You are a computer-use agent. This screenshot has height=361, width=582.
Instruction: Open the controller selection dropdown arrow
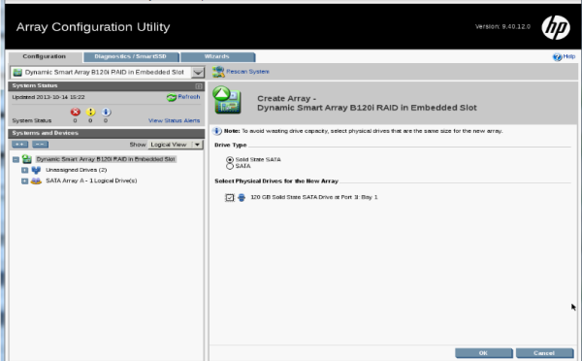click(198, 73)
